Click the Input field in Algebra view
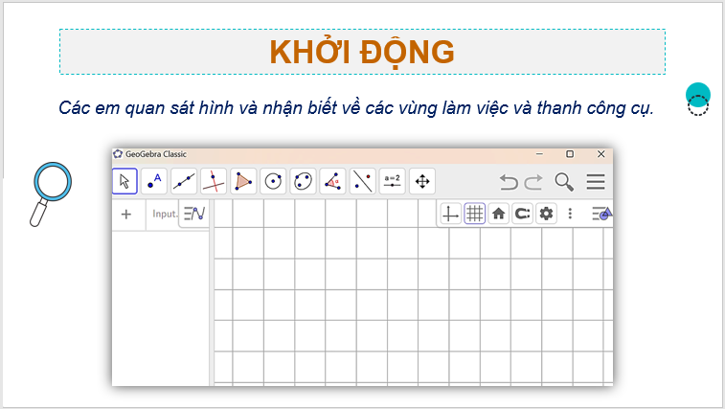The height and width of the screenshot is (409, 725). 164,214
